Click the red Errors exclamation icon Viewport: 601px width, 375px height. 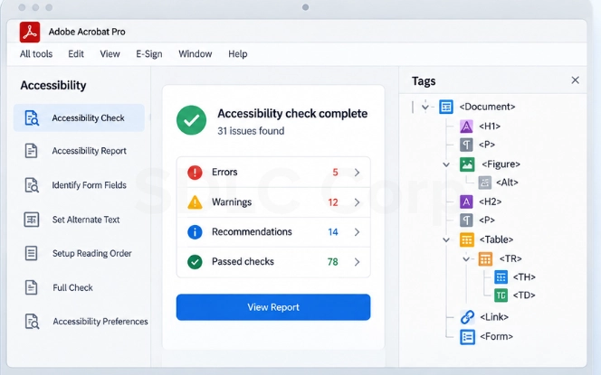[x=195, y=173]
